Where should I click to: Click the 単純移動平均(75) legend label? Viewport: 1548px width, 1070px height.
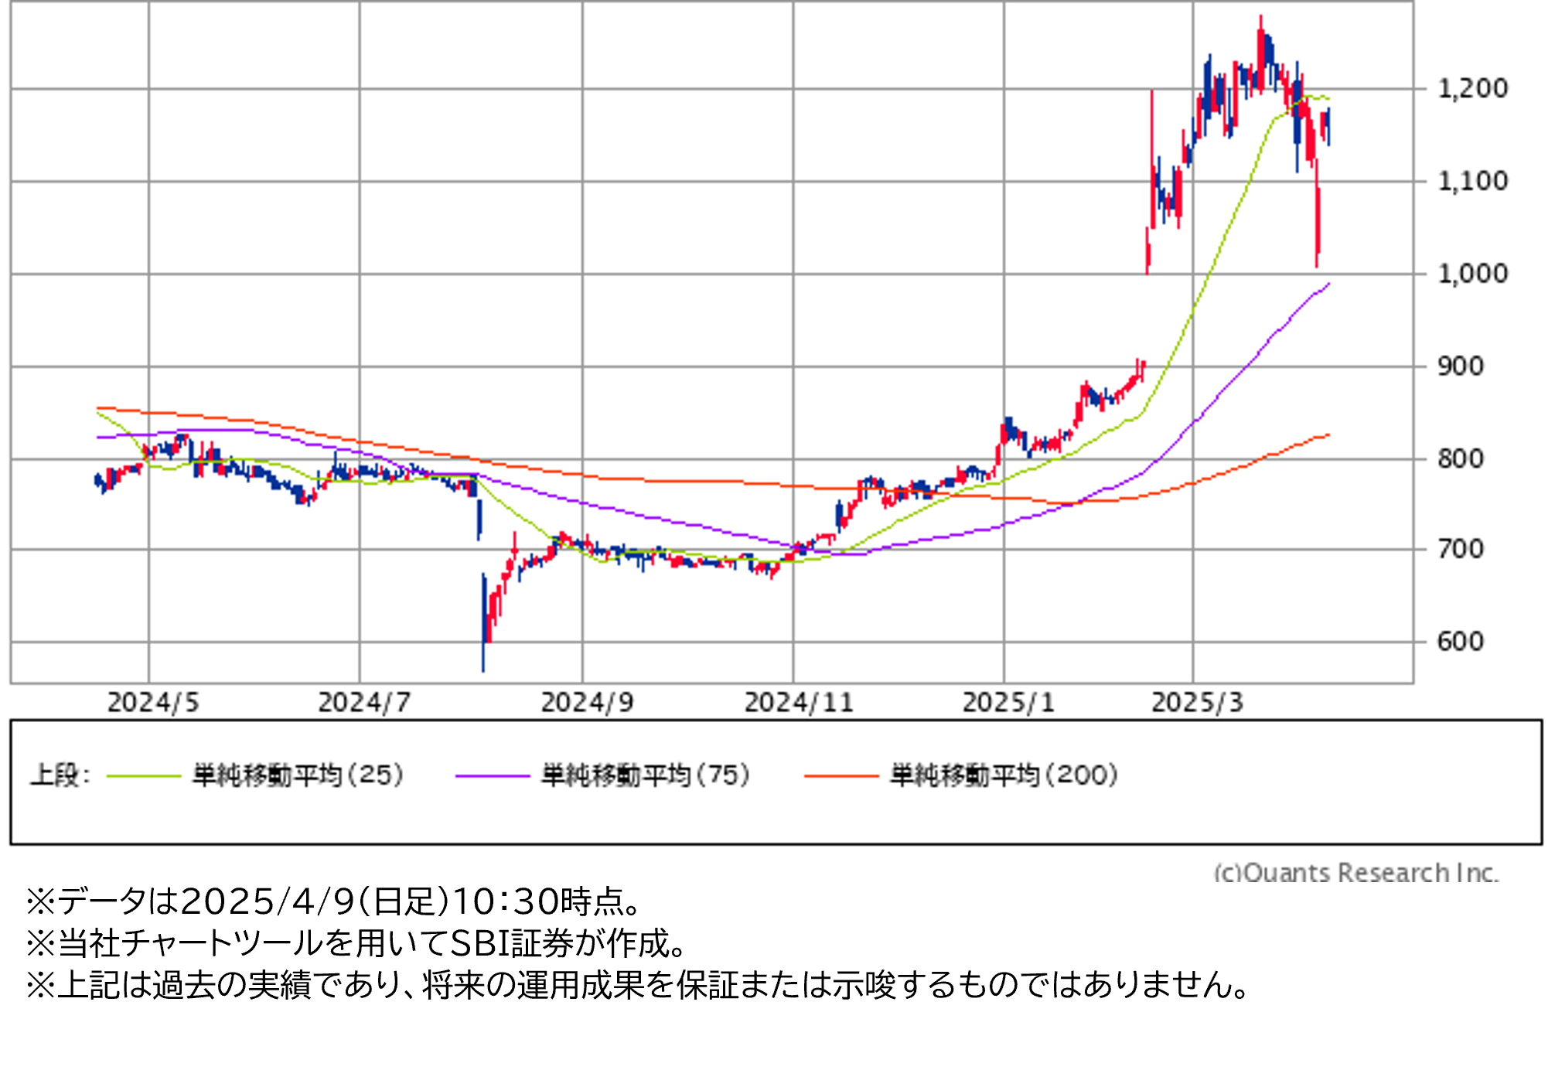(646, 775)
